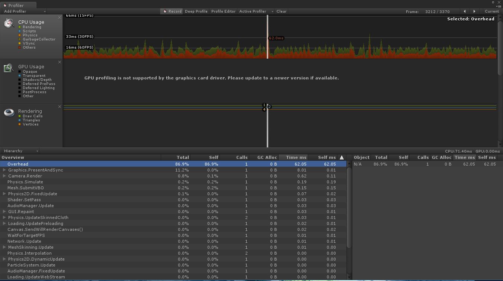Open the Hierarchy view dropdown
503x281 pixels.
[x=20, y=151]
